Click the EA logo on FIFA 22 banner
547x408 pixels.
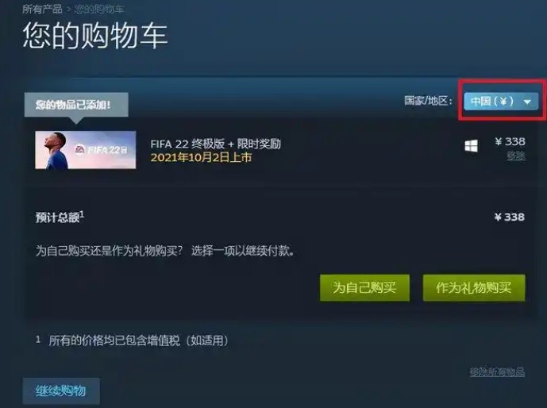[80, 149]
